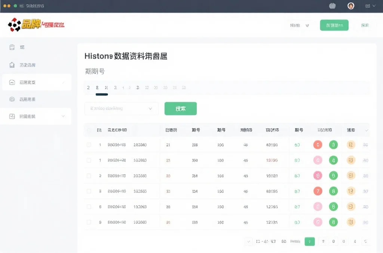The image size is (383, 253).
Task: Open the header dropdown beside the green button
Action: click(x=299, y=25)
